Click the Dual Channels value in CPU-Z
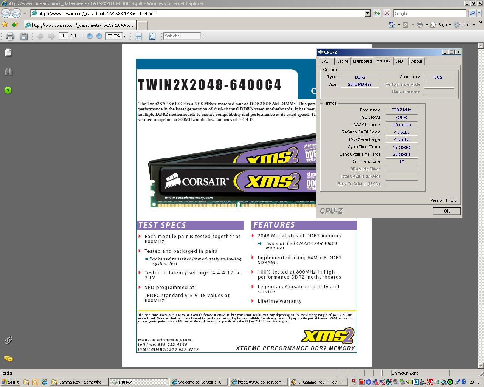484x387 pixels. pyautogui.click(x=439, y=77)
